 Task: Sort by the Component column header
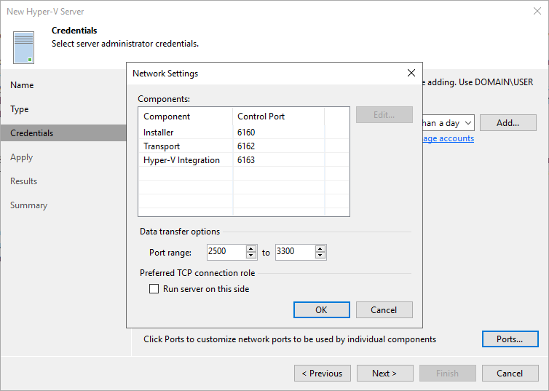[x=186, y=116]
